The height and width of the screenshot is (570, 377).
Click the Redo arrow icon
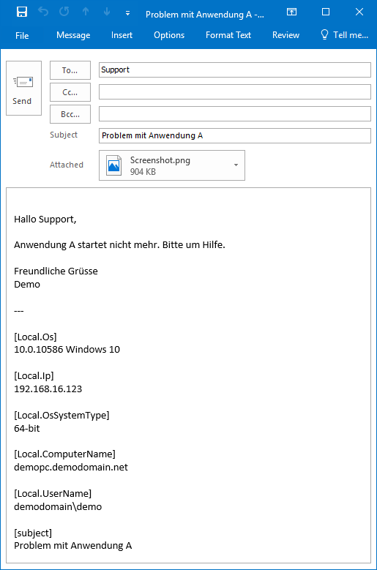(64, 12)
